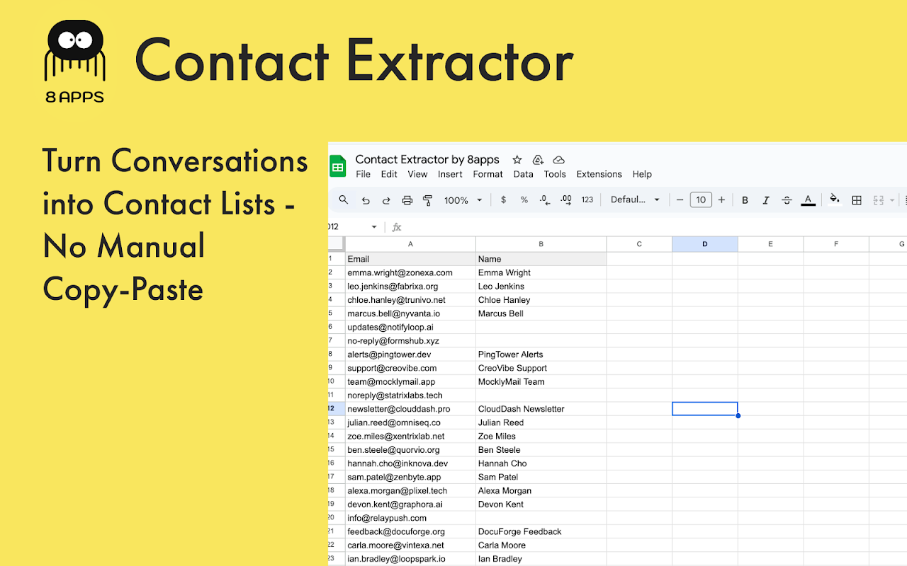Apply percent format
The width and height of the screenshot is (907, 566).
click(x=524, y=200)
